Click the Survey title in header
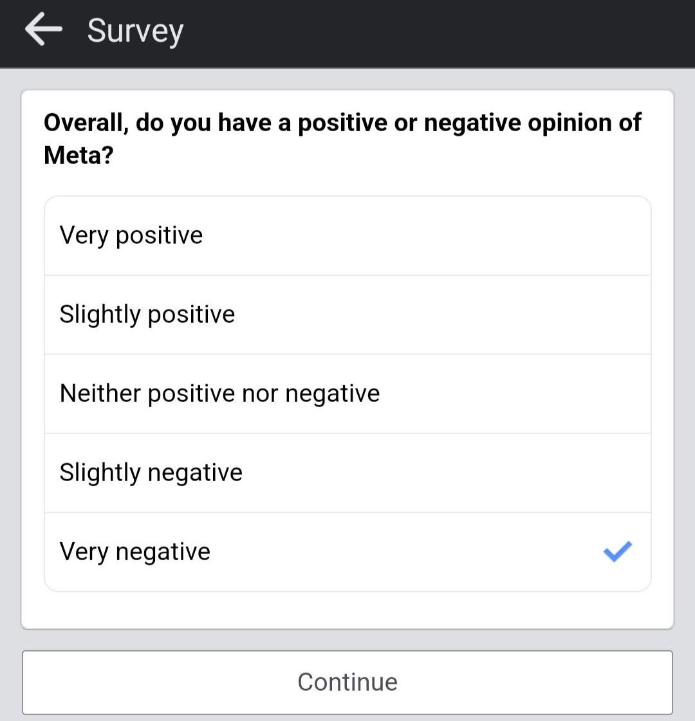Screen dimensions: 695x721 click(x=135, y=32)
